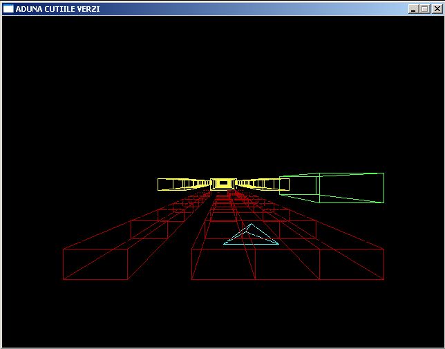Click the yellow wireframe gate at horizon center
Viewport: 445px width, 349px height.
click(x=224, y=184)
